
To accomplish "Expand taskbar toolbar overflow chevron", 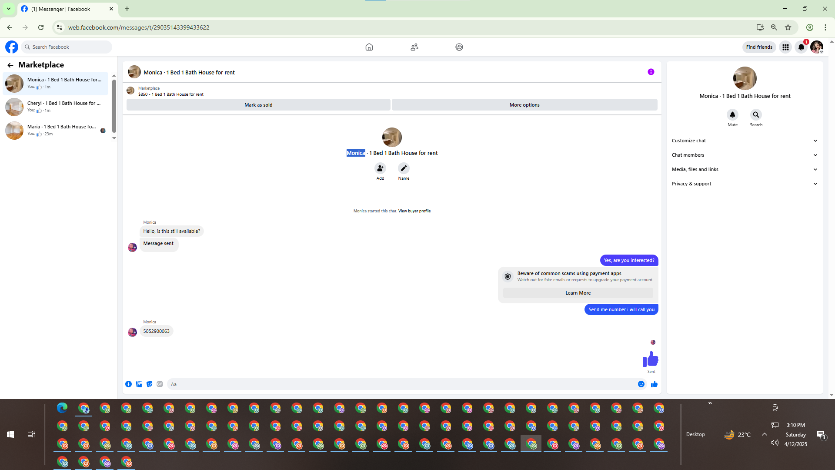I will pyautogui.click(x=710, y=403).
